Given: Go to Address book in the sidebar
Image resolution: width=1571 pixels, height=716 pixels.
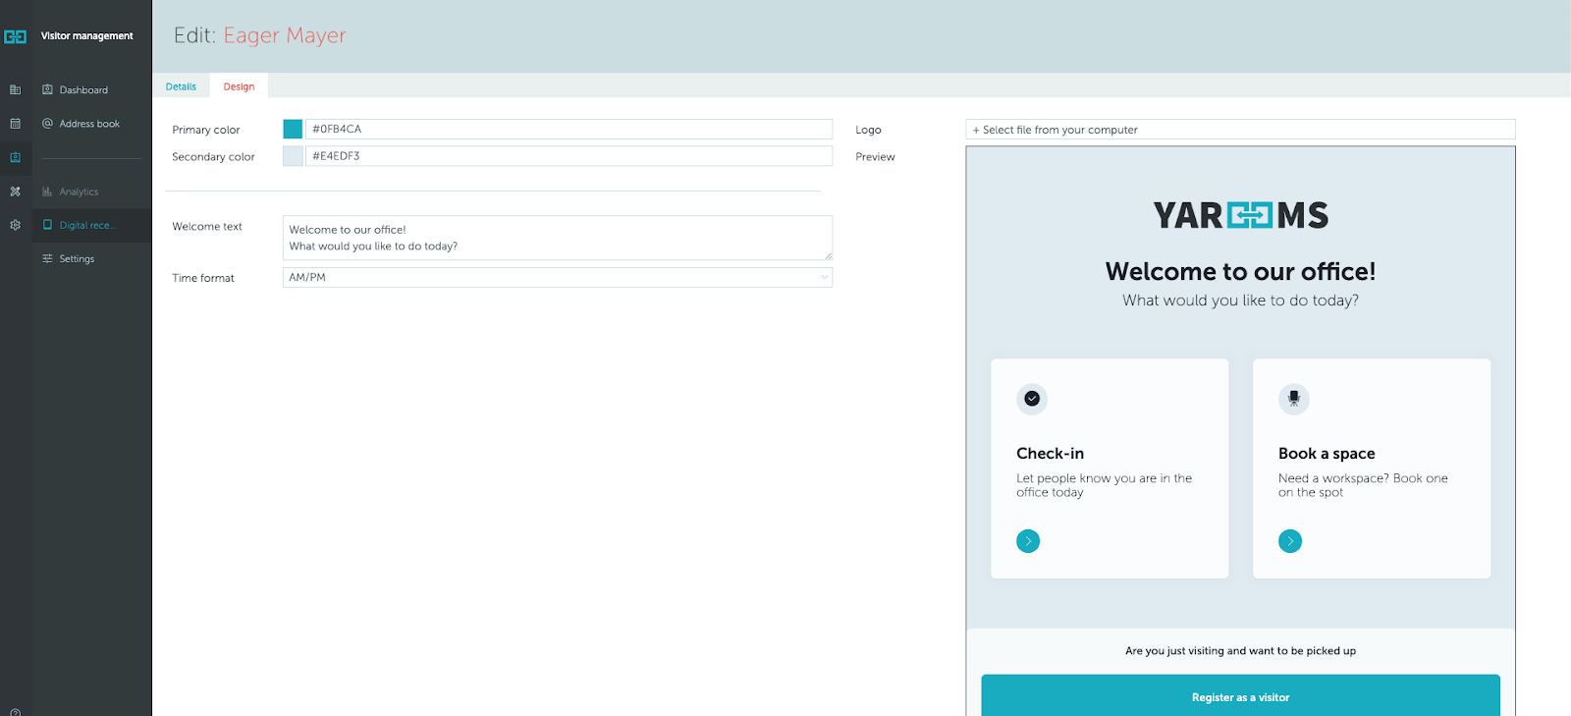Looking at the screenshot, I should pos(88,124).
